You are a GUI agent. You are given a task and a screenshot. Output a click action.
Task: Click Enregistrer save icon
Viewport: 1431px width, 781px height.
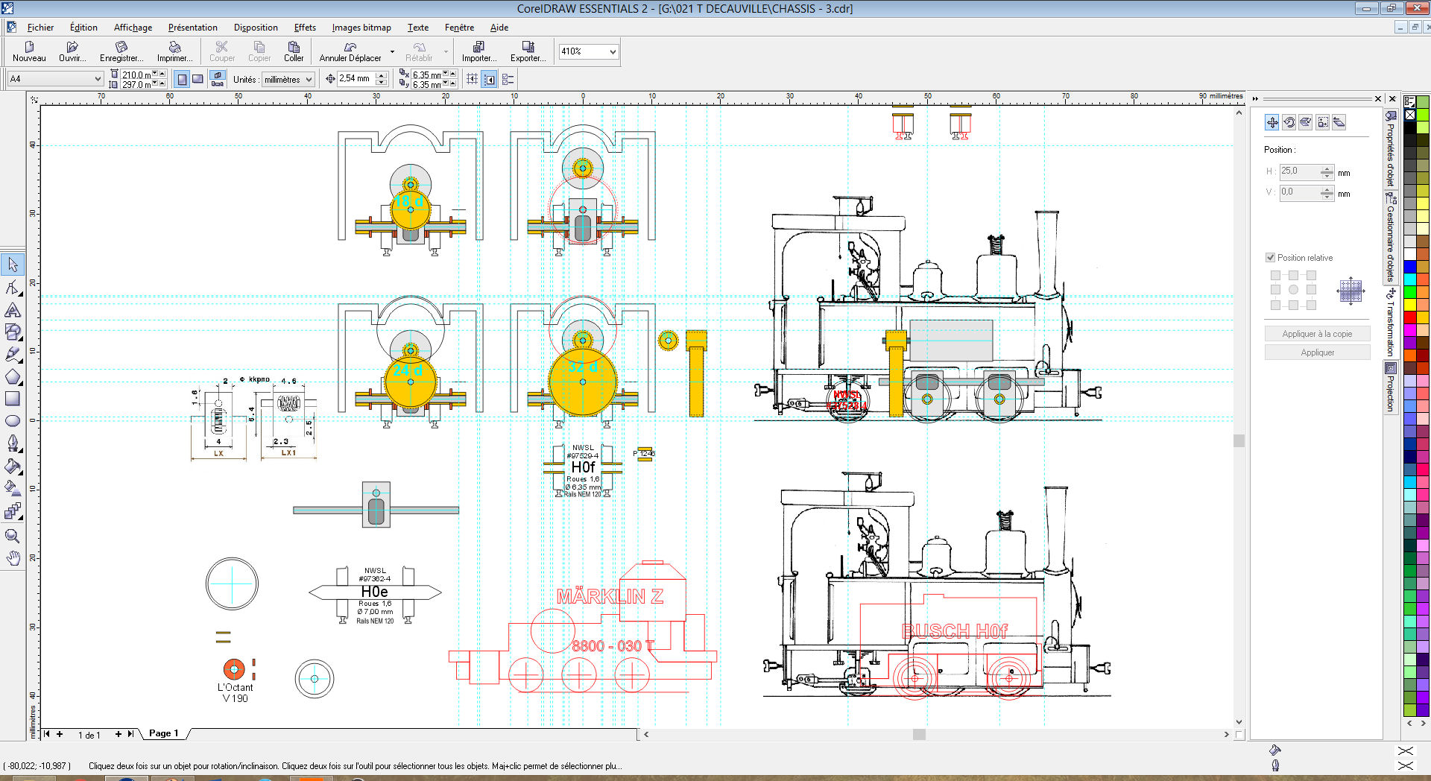121,51
